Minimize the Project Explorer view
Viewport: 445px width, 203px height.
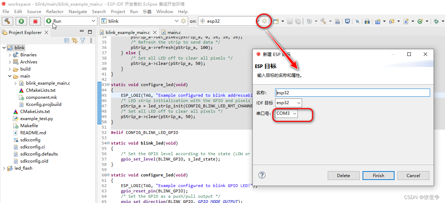tap(81, 32)
